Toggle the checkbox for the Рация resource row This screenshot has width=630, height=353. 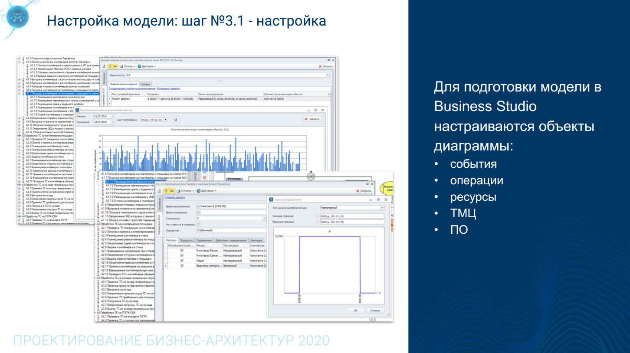182,260
